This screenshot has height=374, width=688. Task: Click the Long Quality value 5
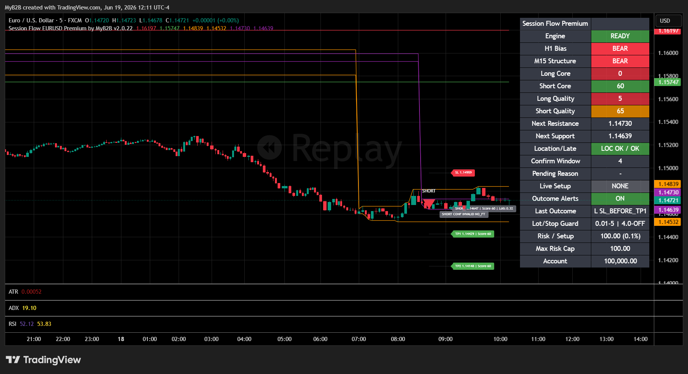[620, 99]
